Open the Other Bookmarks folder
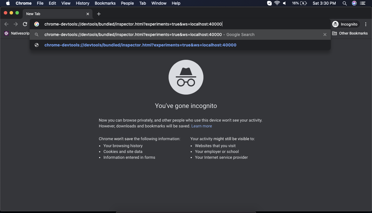The image size is (372, 213). (x=350, y=33)
